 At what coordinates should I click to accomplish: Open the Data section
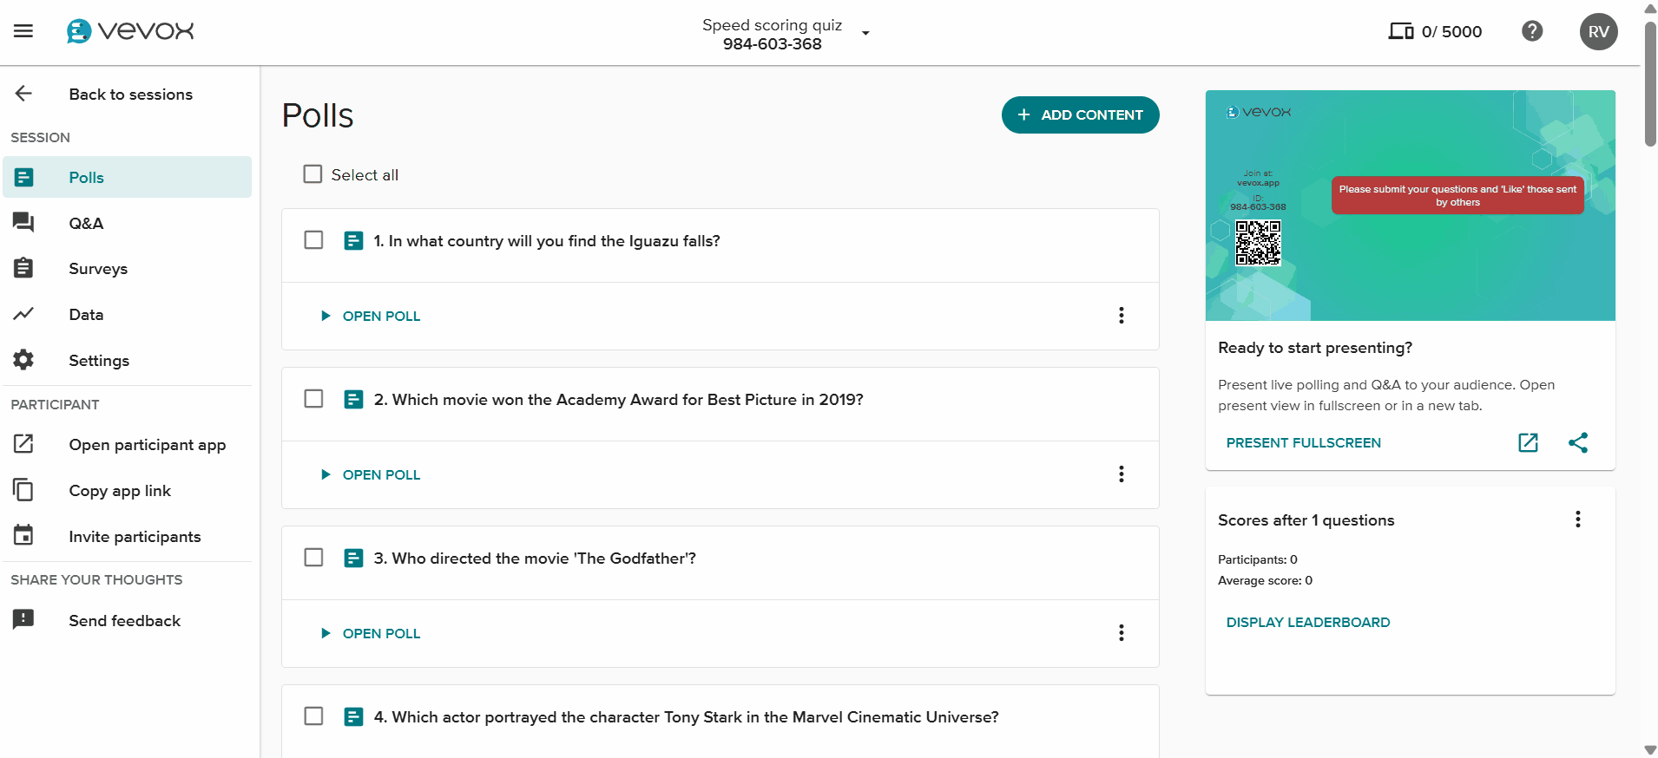(128, 315)
